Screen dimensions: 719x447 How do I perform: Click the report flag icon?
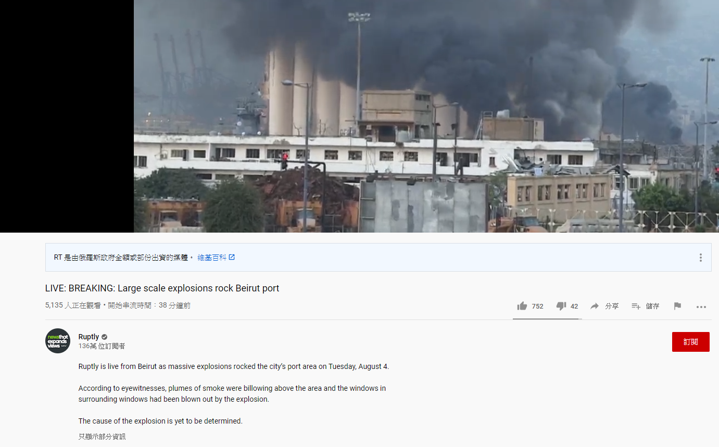click(677, 306)
